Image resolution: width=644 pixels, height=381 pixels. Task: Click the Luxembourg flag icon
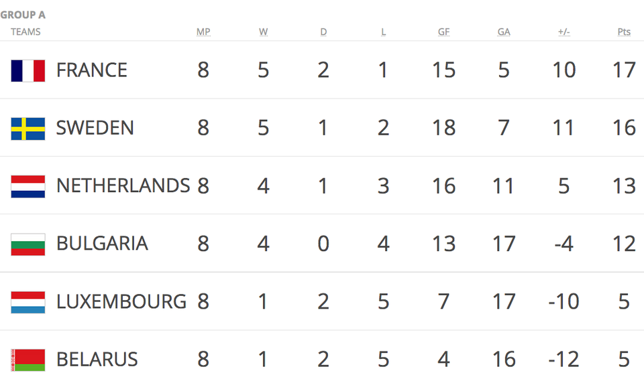pos(28,302)
